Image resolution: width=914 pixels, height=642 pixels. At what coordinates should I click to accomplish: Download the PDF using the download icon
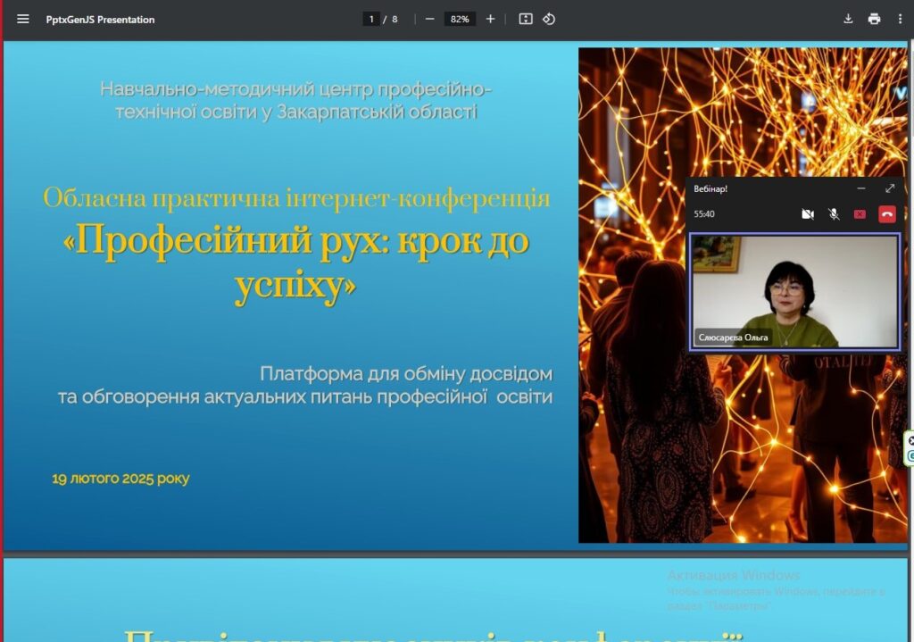848,19
